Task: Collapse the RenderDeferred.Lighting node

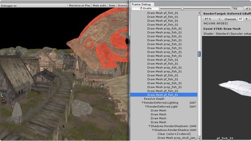Action: click(143, 103)
